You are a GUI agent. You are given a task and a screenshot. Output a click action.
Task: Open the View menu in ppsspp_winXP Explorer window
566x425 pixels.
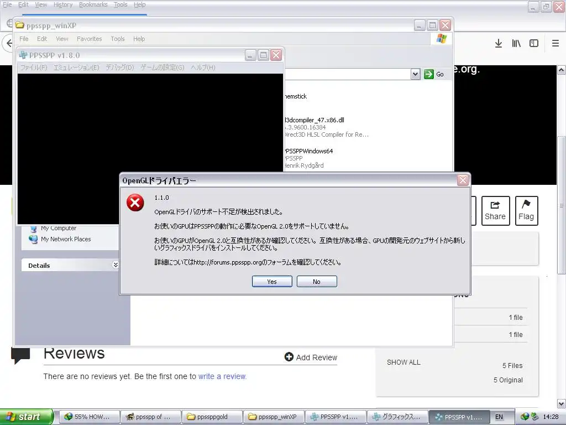point(62,39)
